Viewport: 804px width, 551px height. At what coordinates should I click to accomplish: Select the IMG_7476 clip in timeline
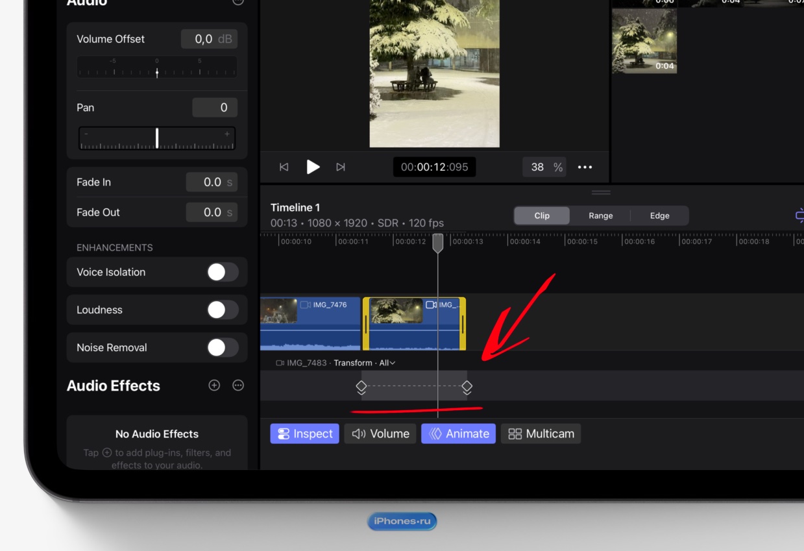(x=310, y=324)
